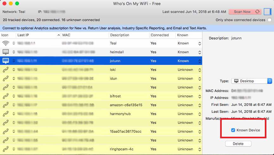Select the Teal description cell
The width and height of the screenshot is (274, 155).
pos(113,43)
